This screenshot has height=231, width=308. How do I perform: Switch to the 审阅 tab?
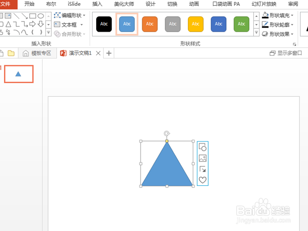pyautogui.click(x=293, y=4)
